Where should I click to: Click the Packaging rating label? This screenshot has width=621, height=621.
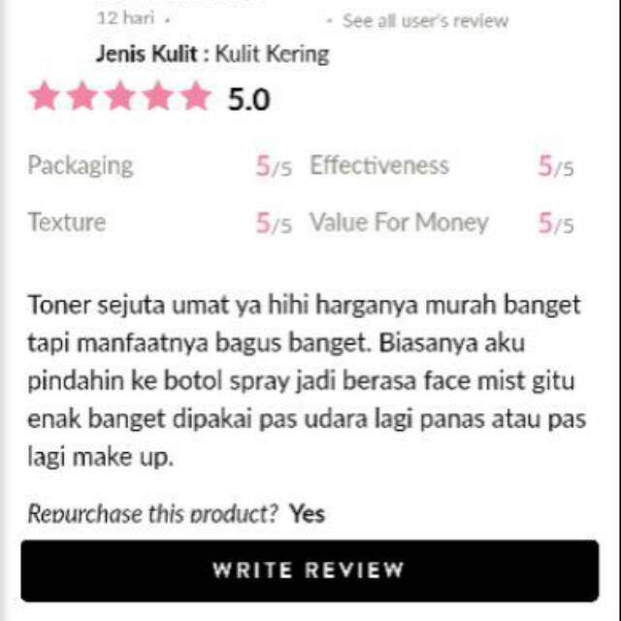(81, 166)
